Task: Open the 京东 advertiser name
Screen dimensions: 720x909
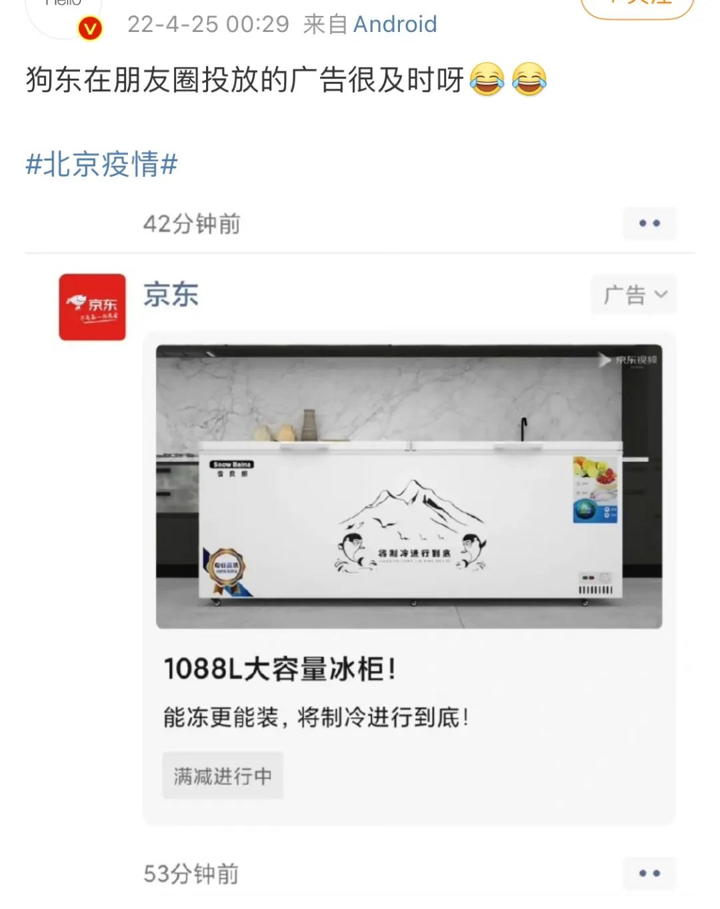Action: (171, 295)
